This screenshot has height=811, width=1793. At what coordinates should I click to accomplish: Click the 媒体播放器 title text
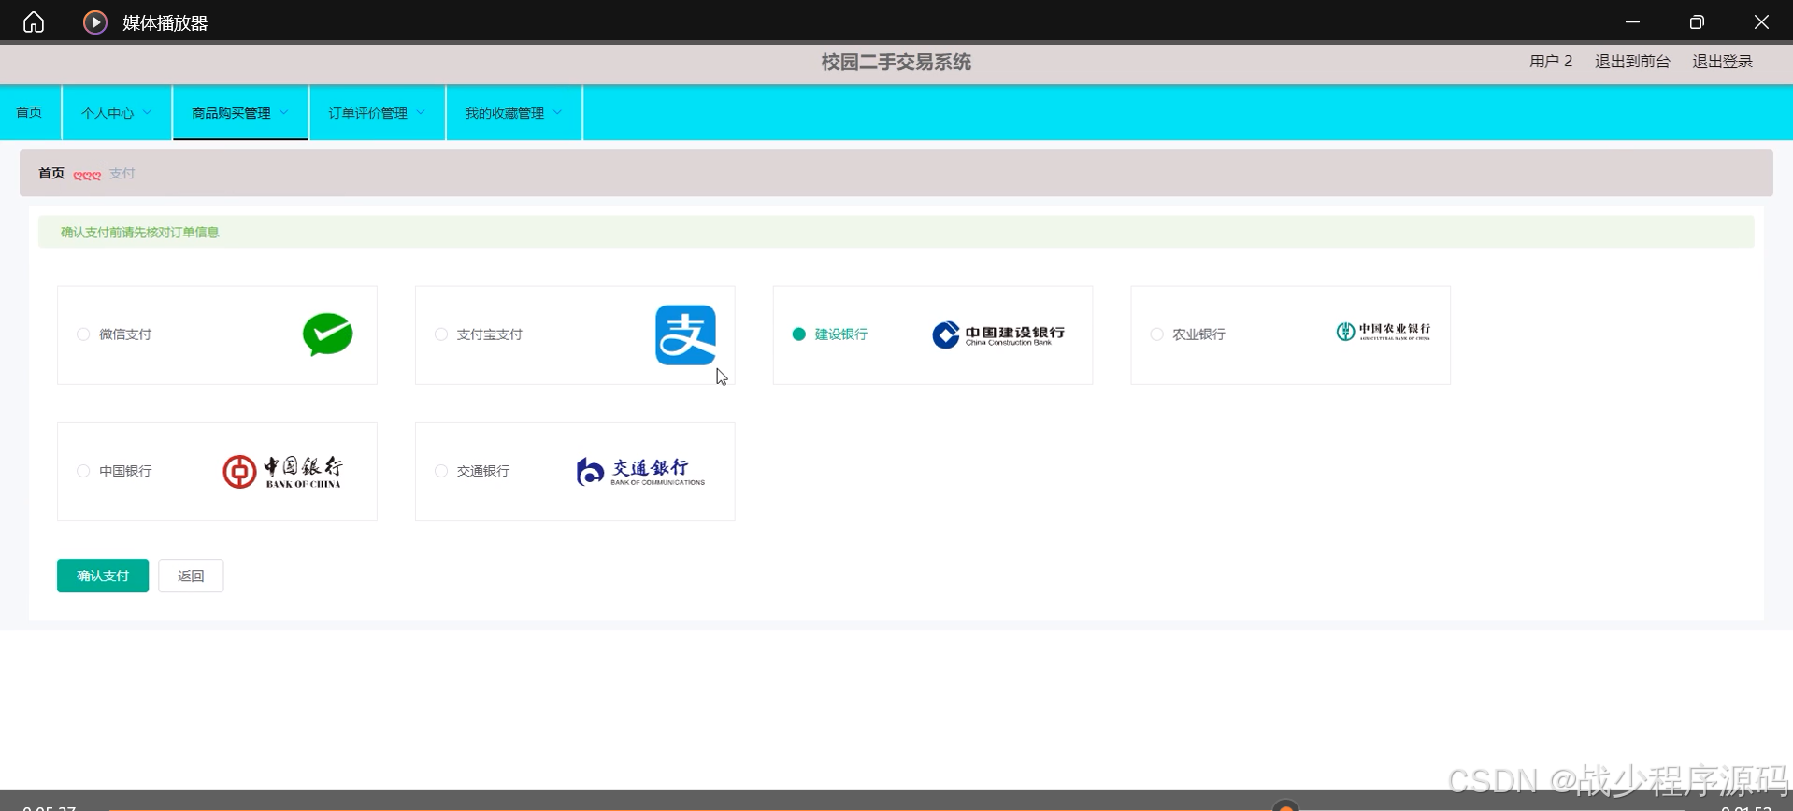pyautogui.click(x=165, y=22)
